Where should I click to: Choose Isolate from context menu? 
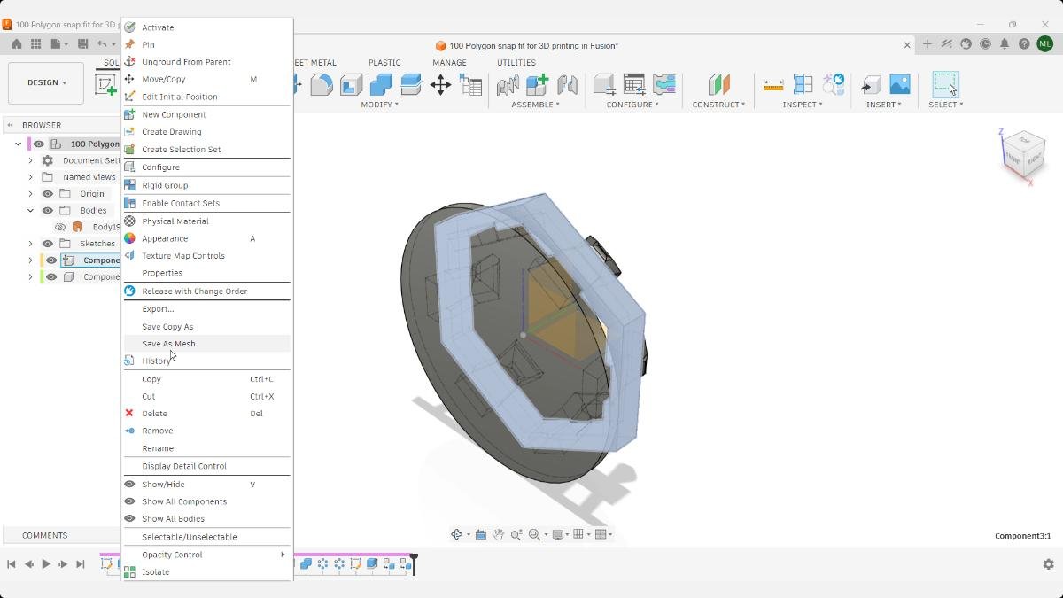(207, 572)
